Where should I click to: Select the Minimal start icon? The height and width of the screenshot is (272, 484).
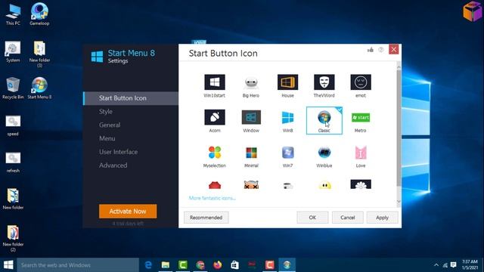pos(251,156)
